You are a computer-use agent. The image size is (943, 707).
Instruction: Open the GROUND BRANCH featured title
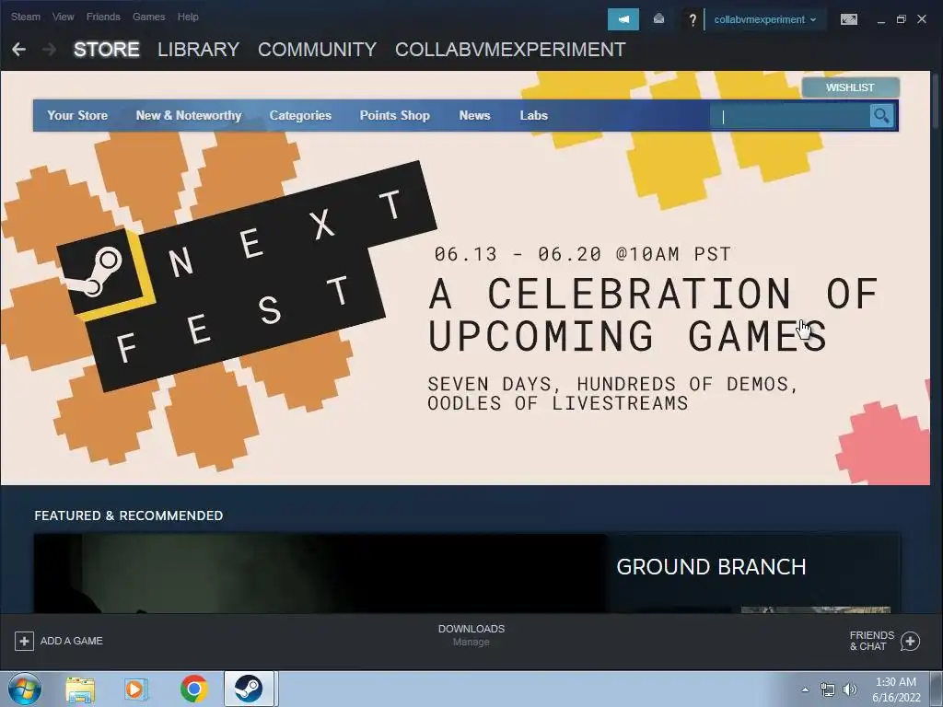coord(711,567)
